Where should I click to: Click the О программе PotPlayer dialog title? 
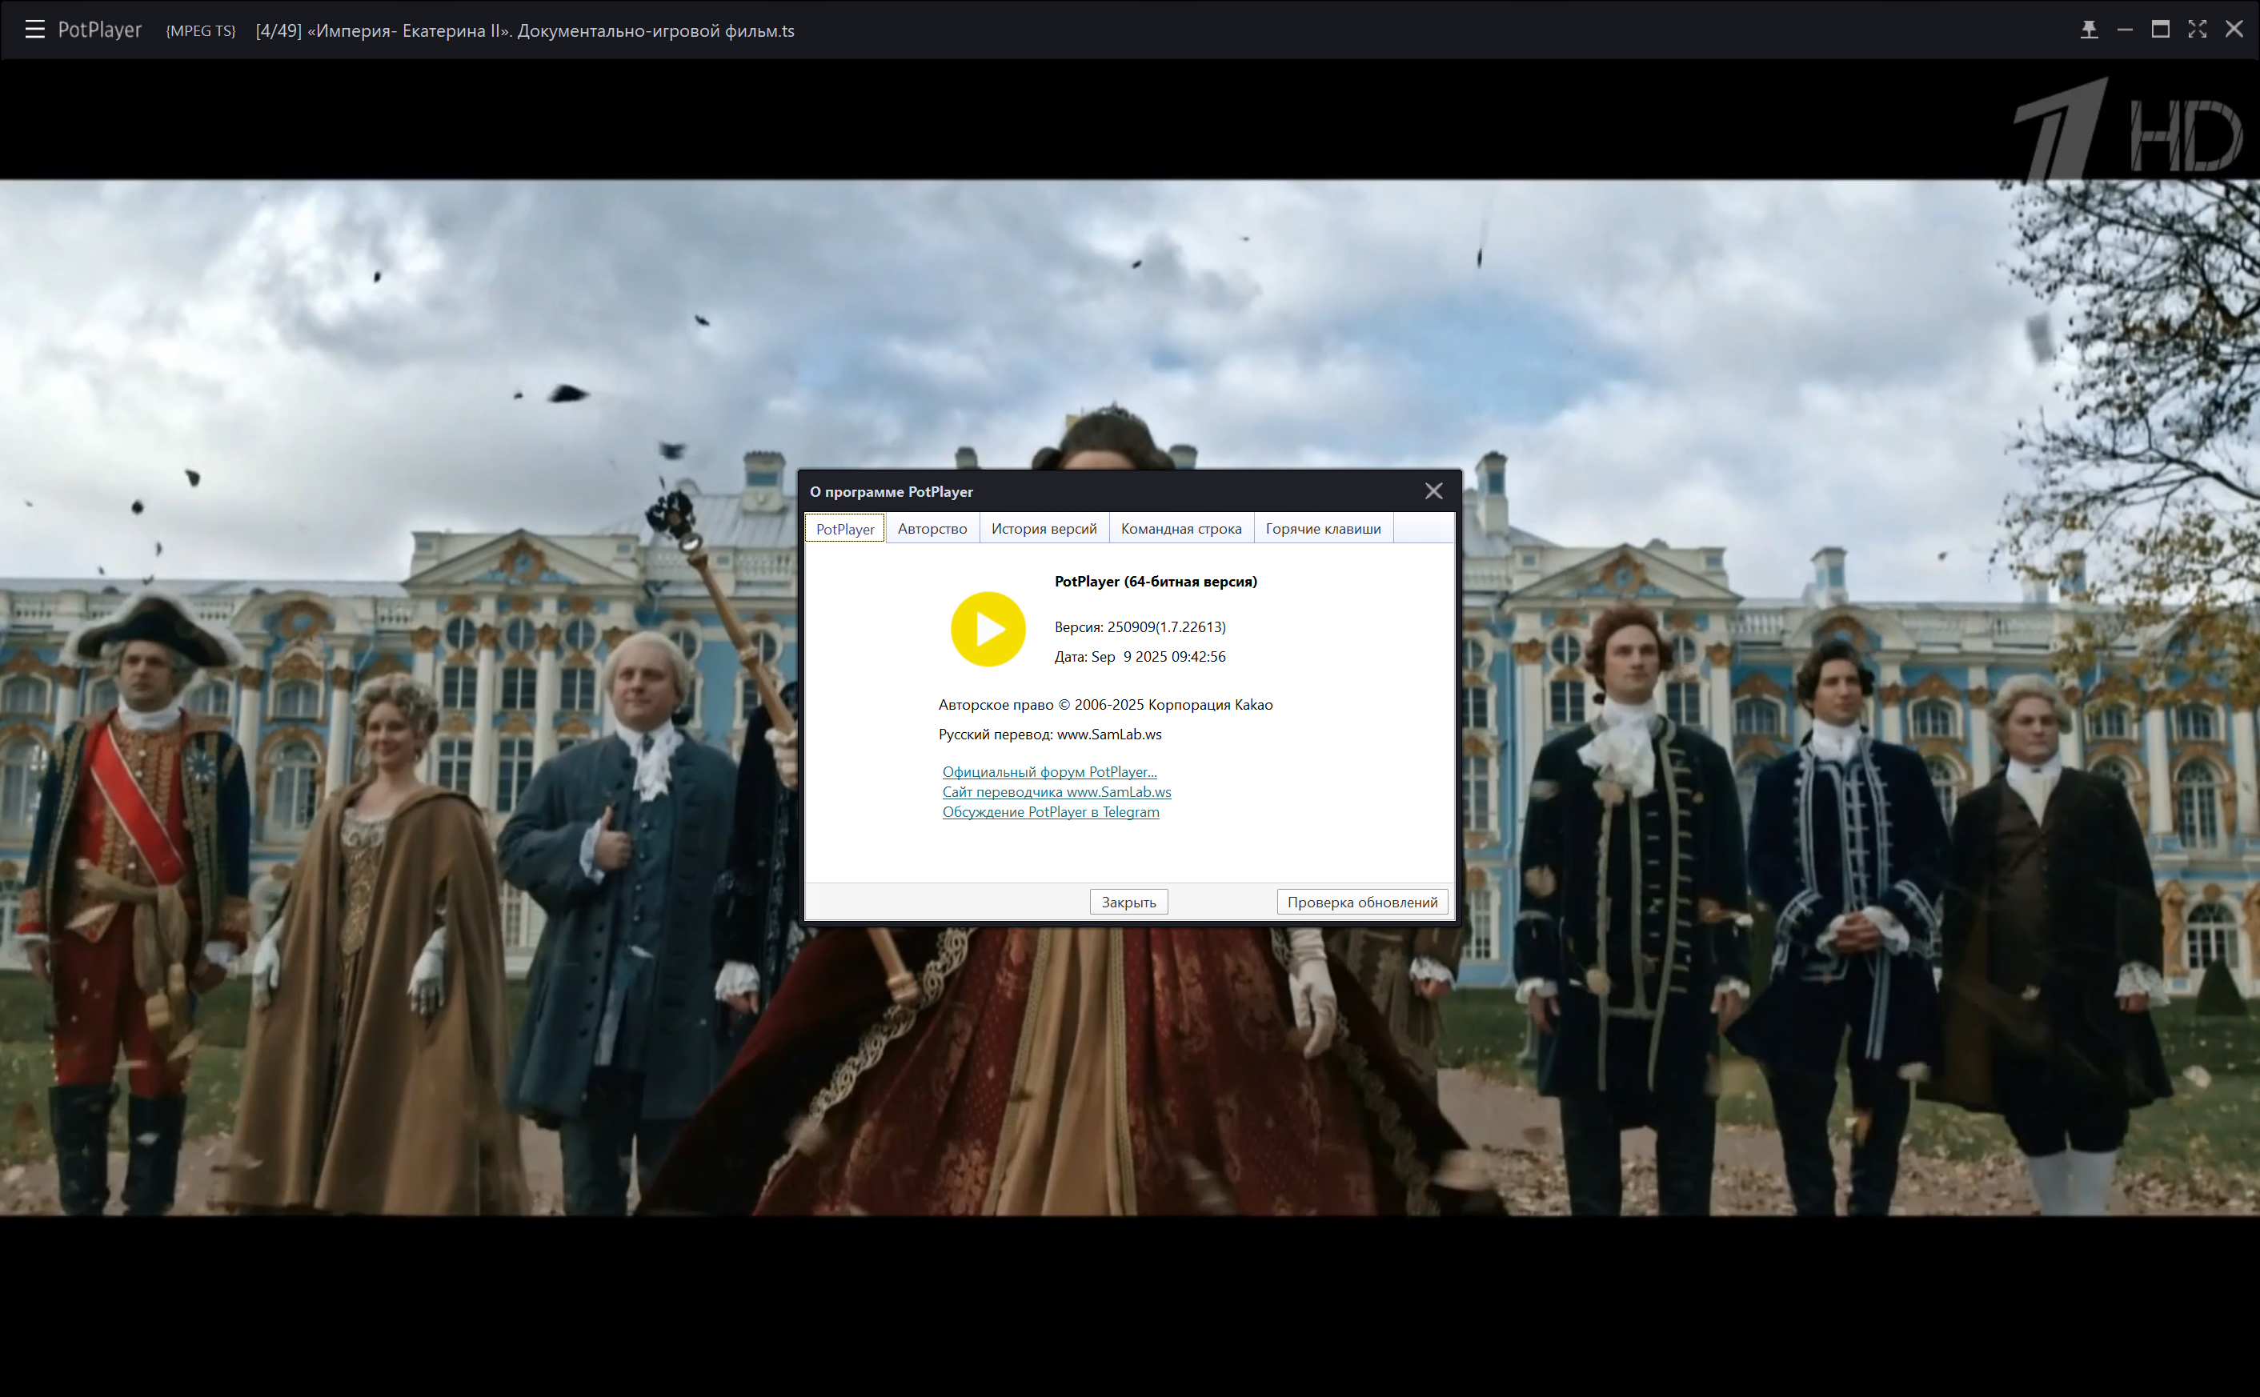[x=891, y=491]
